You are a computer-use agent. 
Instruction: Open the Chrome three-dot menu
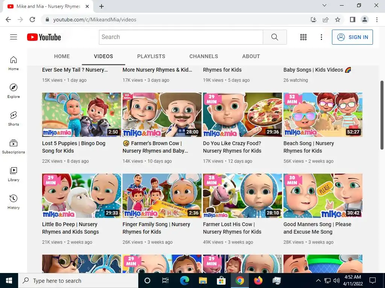[377, 19]
